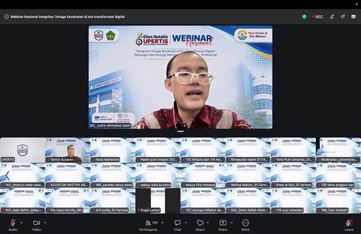The image size is (361, 234).
Task: Unmute using the Audio microphone icon
Action: point(13,223)
